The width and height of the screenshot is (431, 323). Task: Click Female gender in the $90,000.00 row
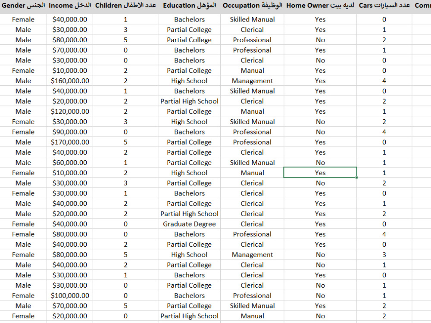click(x=23, y=132)
